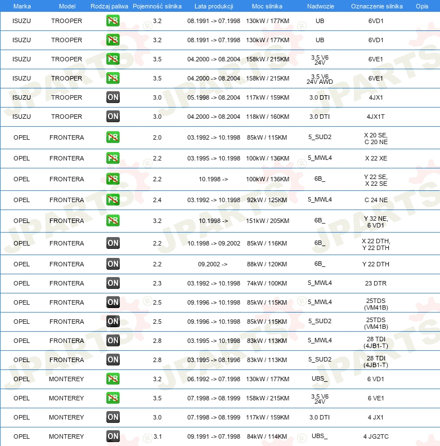Click the ON icon in the Frontera 2.8 5_MWL4 row
This screenshot has height=446, width=440.
click(x=113, y=341)
